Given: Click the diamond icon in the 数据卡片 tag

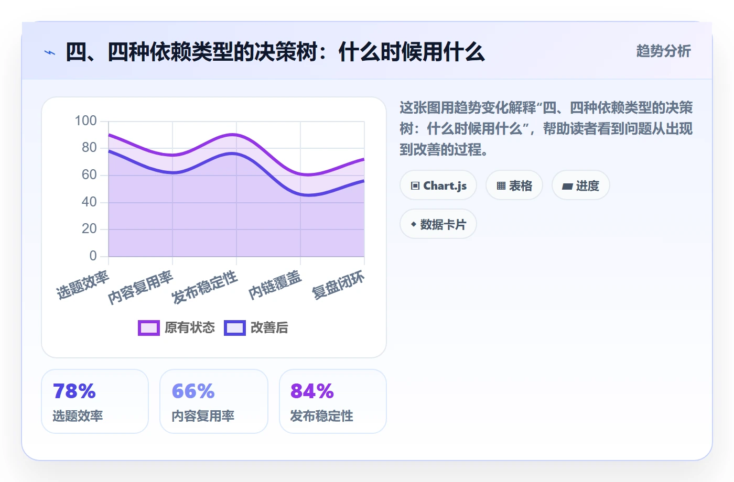Looking at the screenshot, I should [x=414, y=224].
